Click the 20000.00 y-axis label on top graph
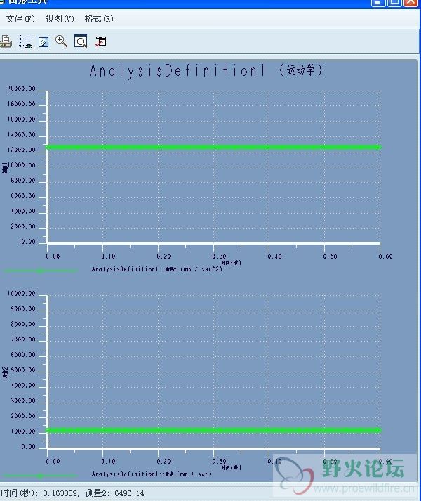The width and height of the screenshot is (421, 501). tap(21, 89)
